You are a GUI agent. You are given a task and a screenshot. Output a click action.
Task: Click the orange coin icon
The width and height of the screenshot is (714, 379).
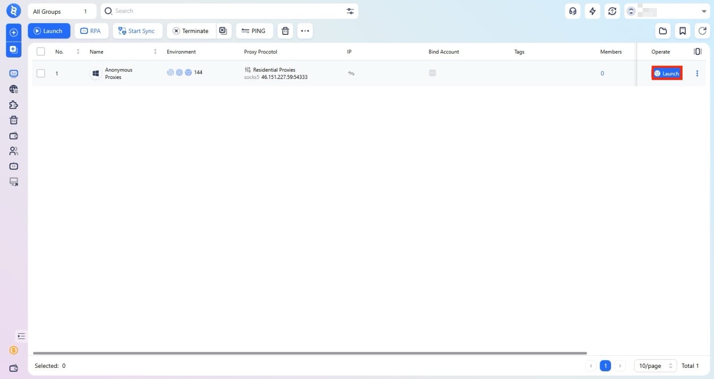point(14,350)
